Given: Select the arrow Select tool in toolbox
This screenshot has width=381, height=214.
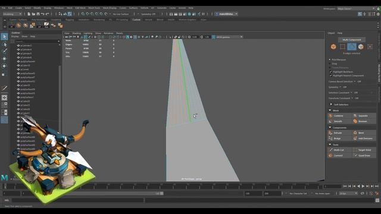Looking at the screenshot, I should 4,37.
